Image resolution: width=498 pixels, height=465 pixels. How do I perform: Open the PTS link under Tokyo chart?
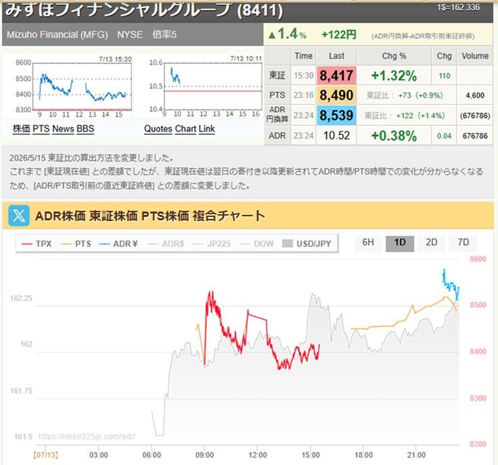point(41,129)
